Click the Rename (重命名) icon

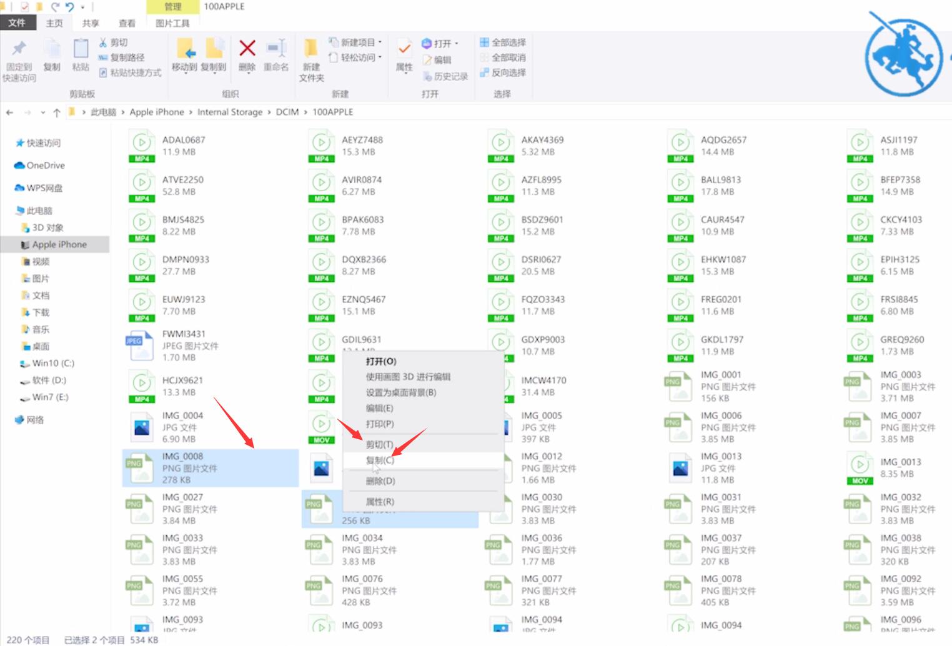click(x=276, y=48)
